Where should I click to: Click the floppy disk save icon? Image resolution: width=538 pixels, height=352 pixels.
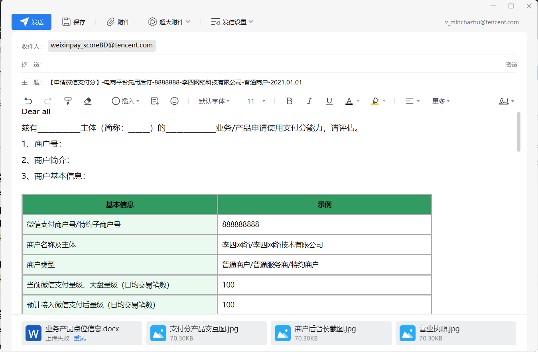click(67, 22)
